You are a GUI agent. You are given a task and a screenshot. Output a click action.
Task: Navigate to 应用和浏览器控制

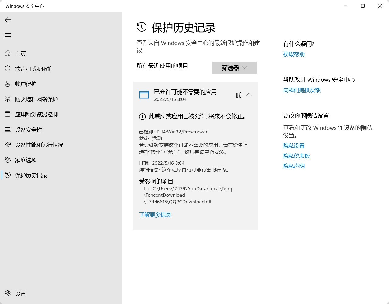[x=36, y=114]
